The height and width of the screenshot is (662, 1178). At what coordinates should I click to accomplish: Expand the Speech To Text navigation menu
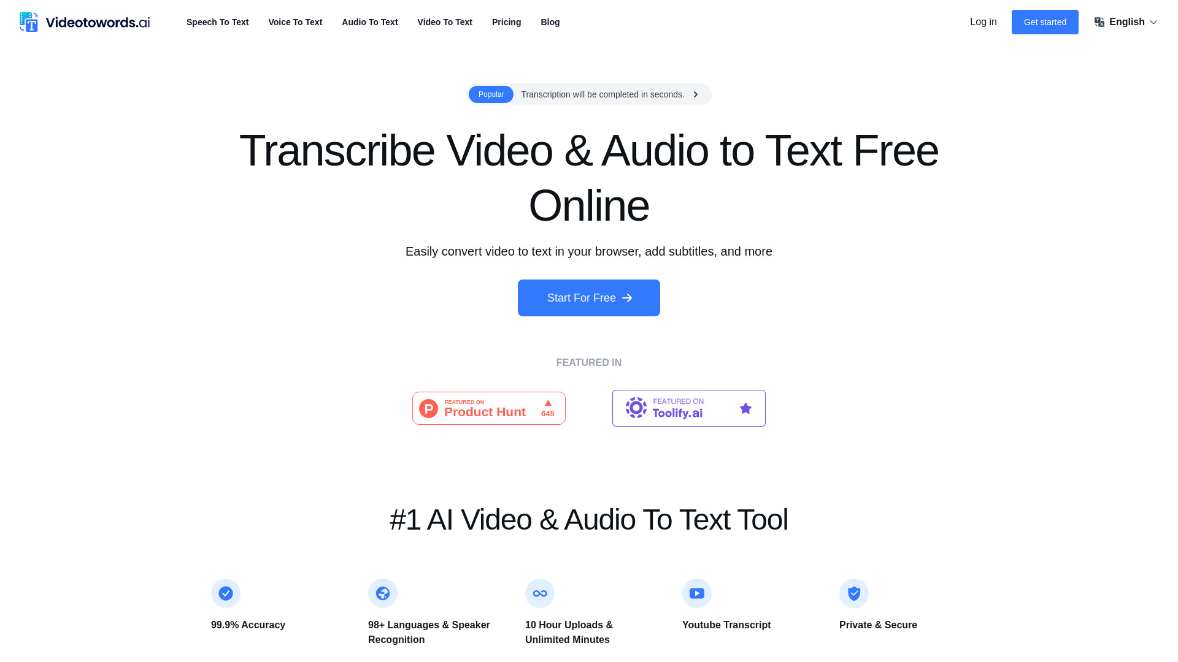click(x=217, y=22)
